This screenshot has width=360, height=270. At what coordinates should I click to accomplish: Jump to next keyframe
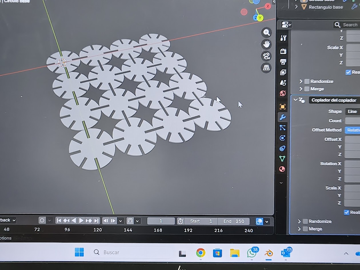(x=89, y=221)
